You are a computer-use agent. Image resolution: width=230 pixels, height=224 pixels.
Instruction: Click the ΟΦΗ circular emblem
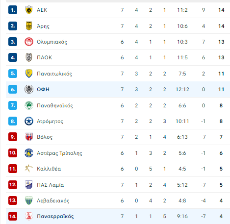coord(29,89)
